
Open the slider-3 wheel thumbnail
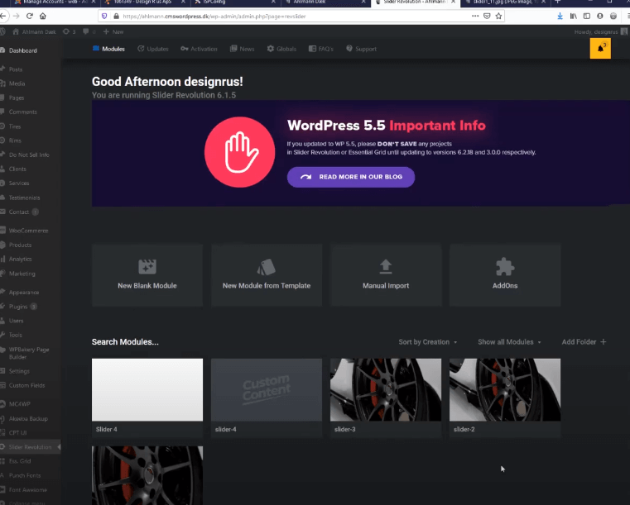click(386, 390)
